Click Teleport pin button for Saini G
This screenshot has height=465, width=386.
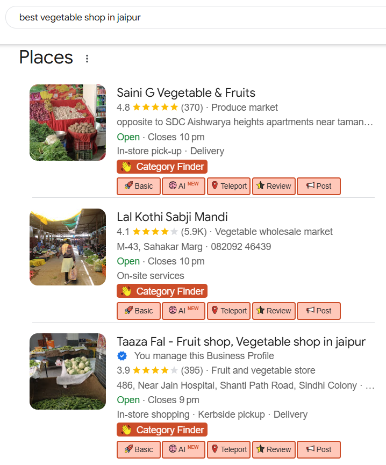coord(228,186)
